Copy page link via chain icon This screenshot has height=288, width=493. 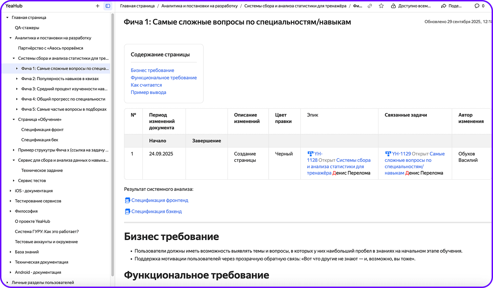[370, 6]
